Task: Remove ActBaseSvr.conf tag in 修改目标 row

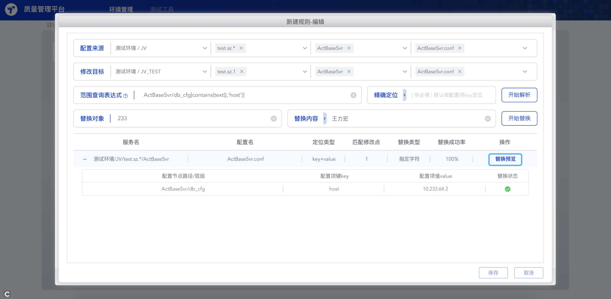Action: coord(459,71)
